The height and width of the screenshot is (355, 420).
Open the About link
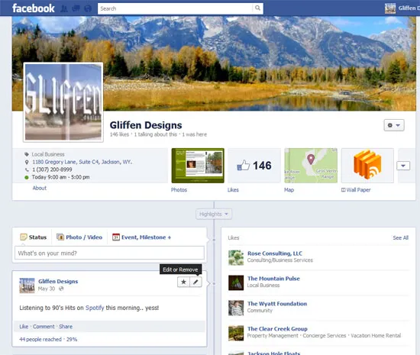pos(40,188)
